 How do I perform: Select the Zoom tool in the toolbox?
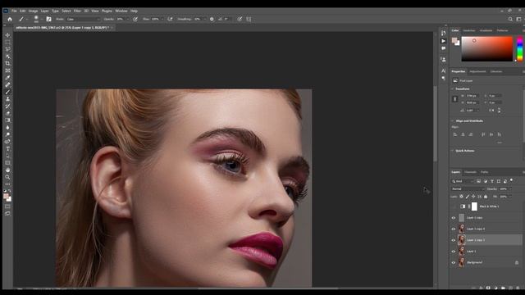tap(7, 177)
